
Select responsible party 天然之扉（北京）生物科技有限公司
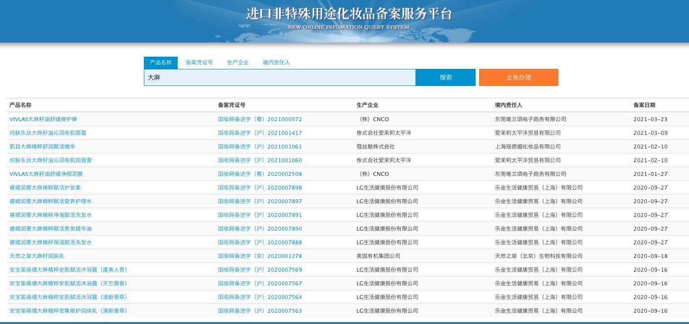pyautogui.click(x=539, y=256)
